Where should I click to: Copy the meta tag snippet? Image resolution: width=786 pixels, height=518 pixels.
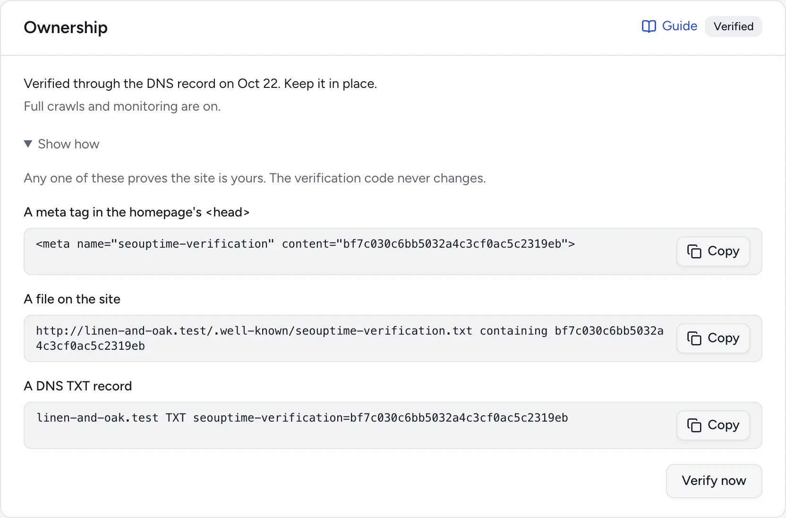[713, 251]
